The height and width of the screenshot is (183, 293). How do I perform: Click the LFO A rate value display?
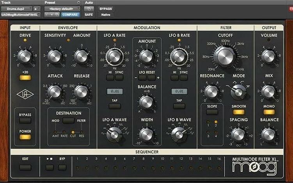(115, 91)
